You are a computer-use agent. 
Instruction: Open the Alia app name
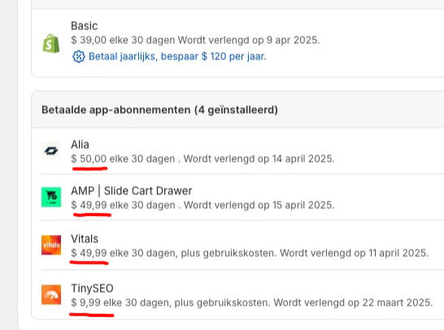[x=81, y=145]
